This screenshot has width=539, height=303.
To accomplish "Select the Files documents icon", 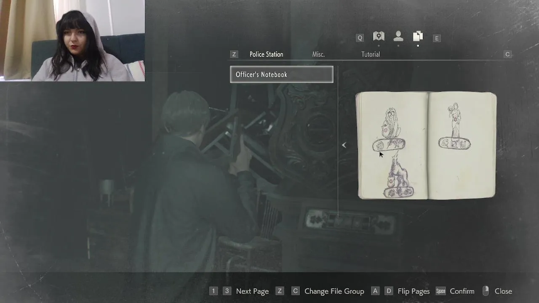I will (x=418, y=36).
